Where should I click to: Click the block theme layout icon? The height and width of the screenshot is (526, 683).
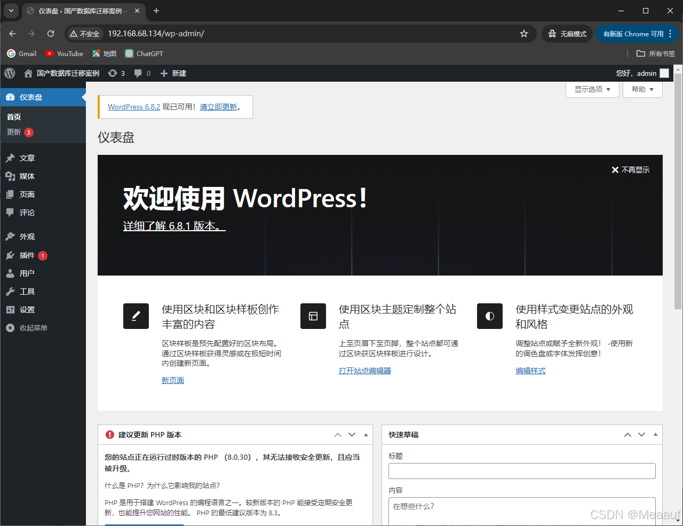coord(313,316)
